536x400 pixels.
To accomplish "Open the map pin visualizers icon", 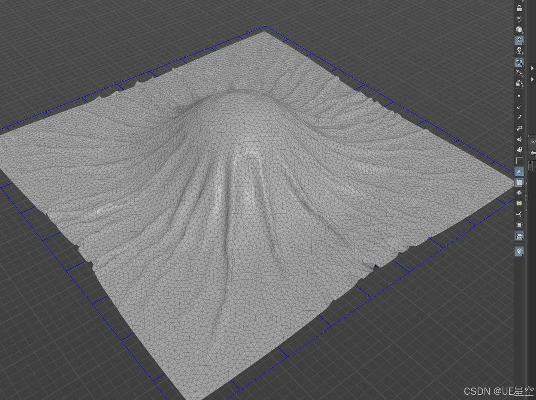I will tap(519, 252).
